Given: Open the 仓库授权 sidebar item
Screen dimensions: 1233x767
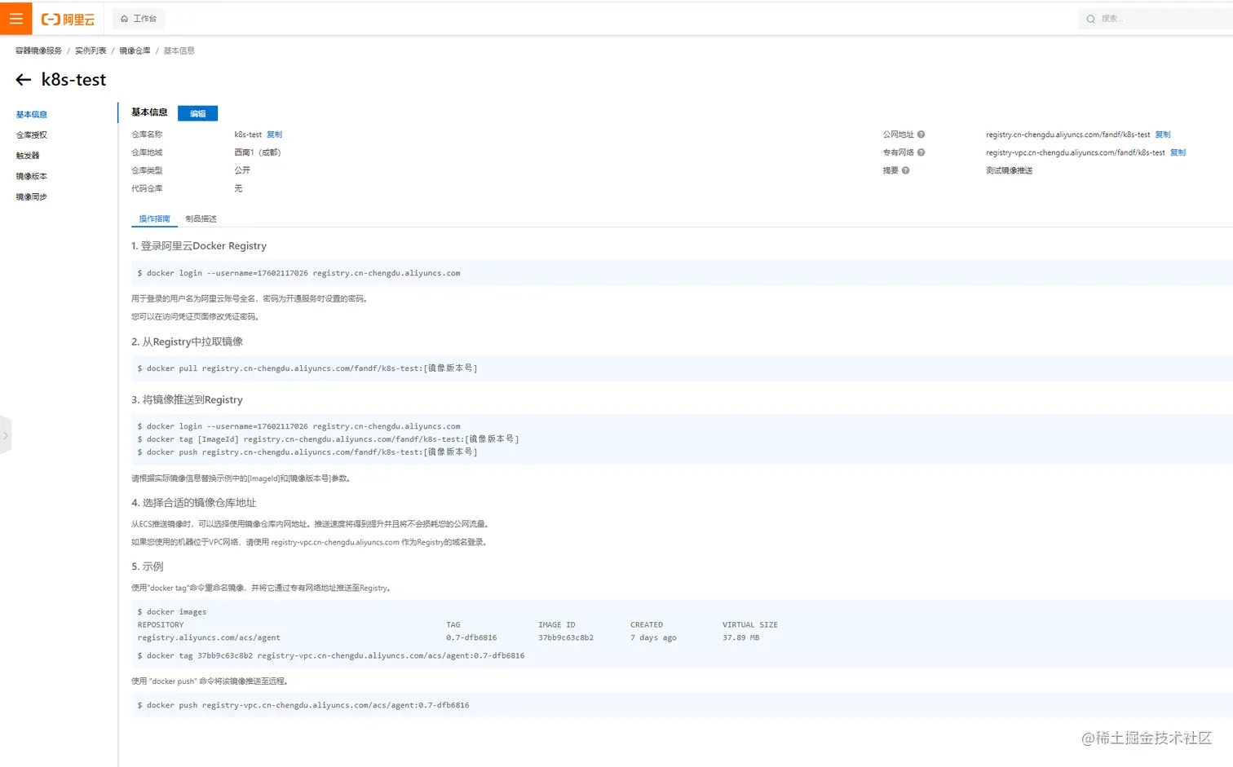Looking at the screenshot, I should (x=32, y=135).
